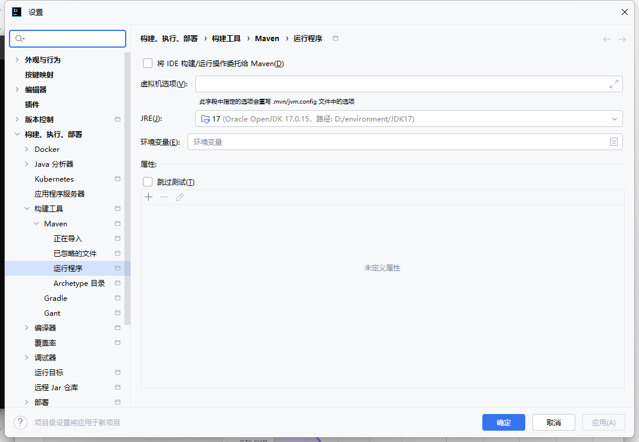
Task: Click project-level icon next to 已忽略的文件
Action: pyautogui.click(x=118, y=253)
